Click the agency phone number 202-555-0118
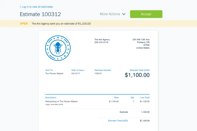 coord(101,42)
